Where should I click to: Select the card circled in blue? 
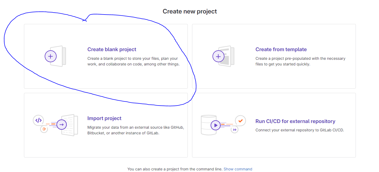tap(106, 56)
